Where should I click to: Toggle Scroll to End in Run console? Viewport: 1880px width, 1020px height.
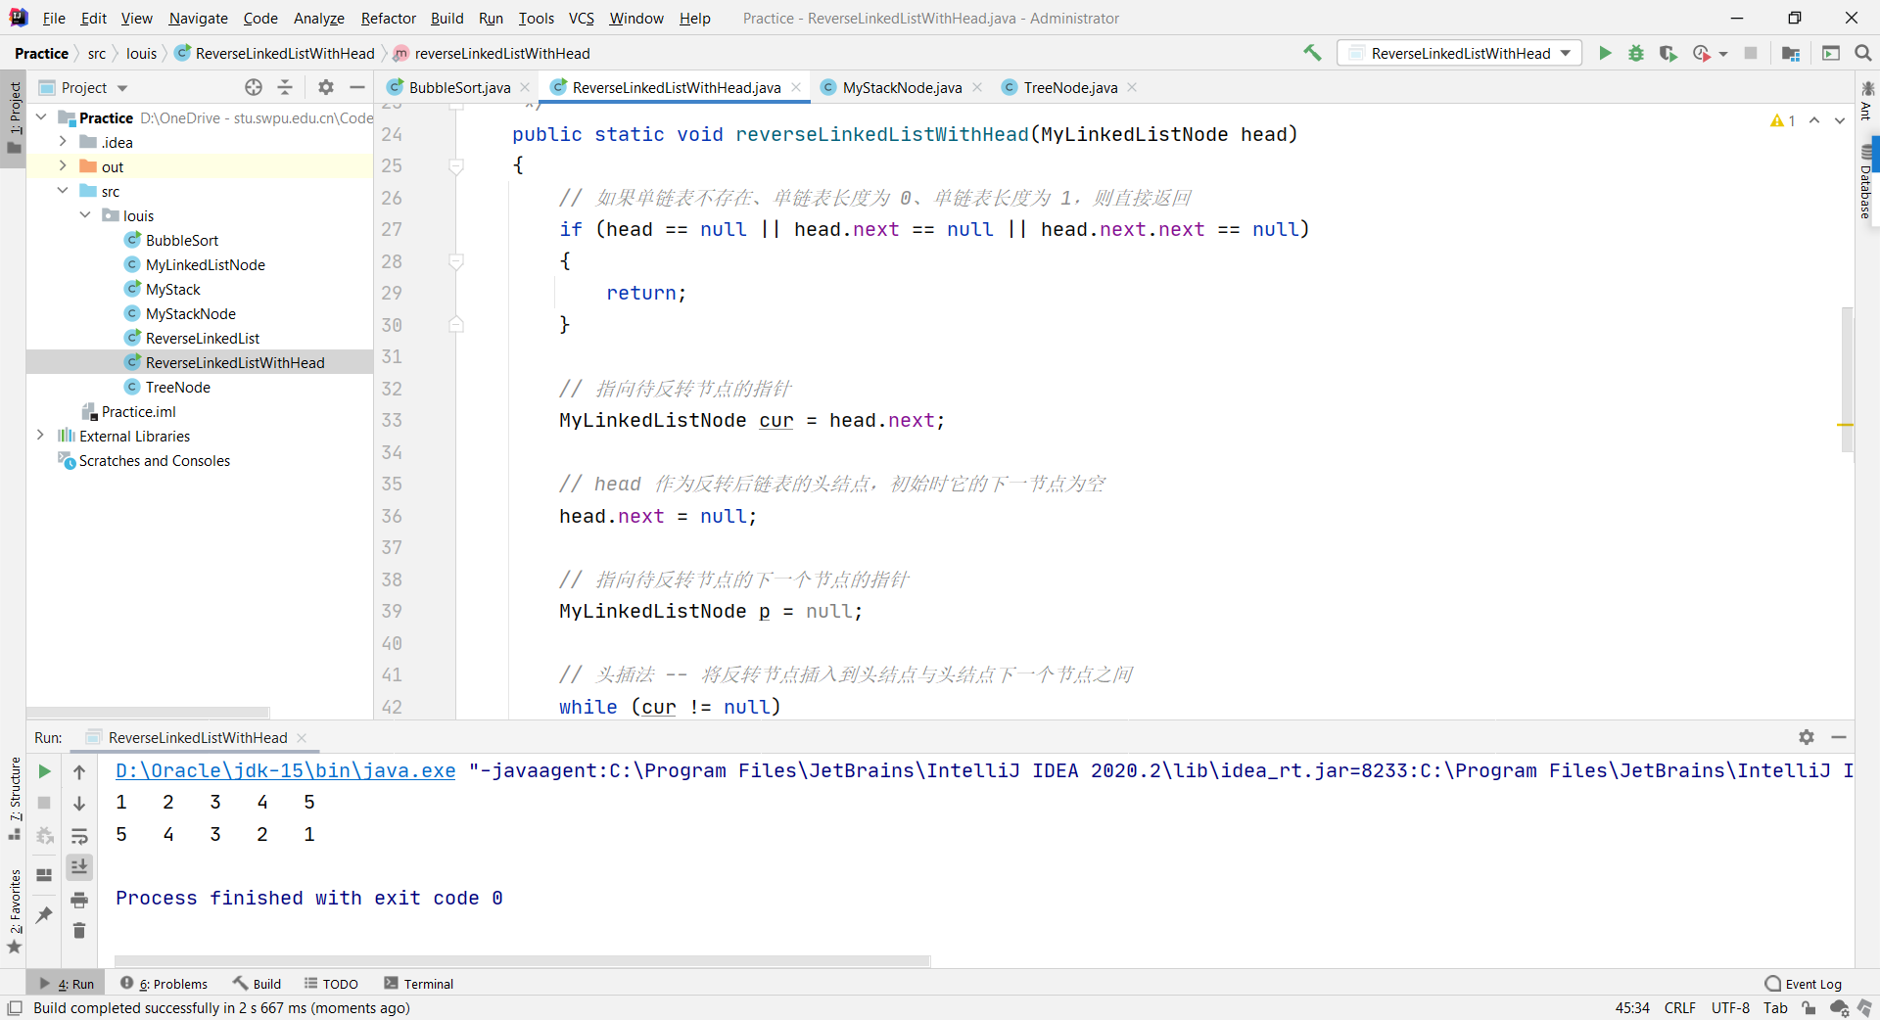79,867
